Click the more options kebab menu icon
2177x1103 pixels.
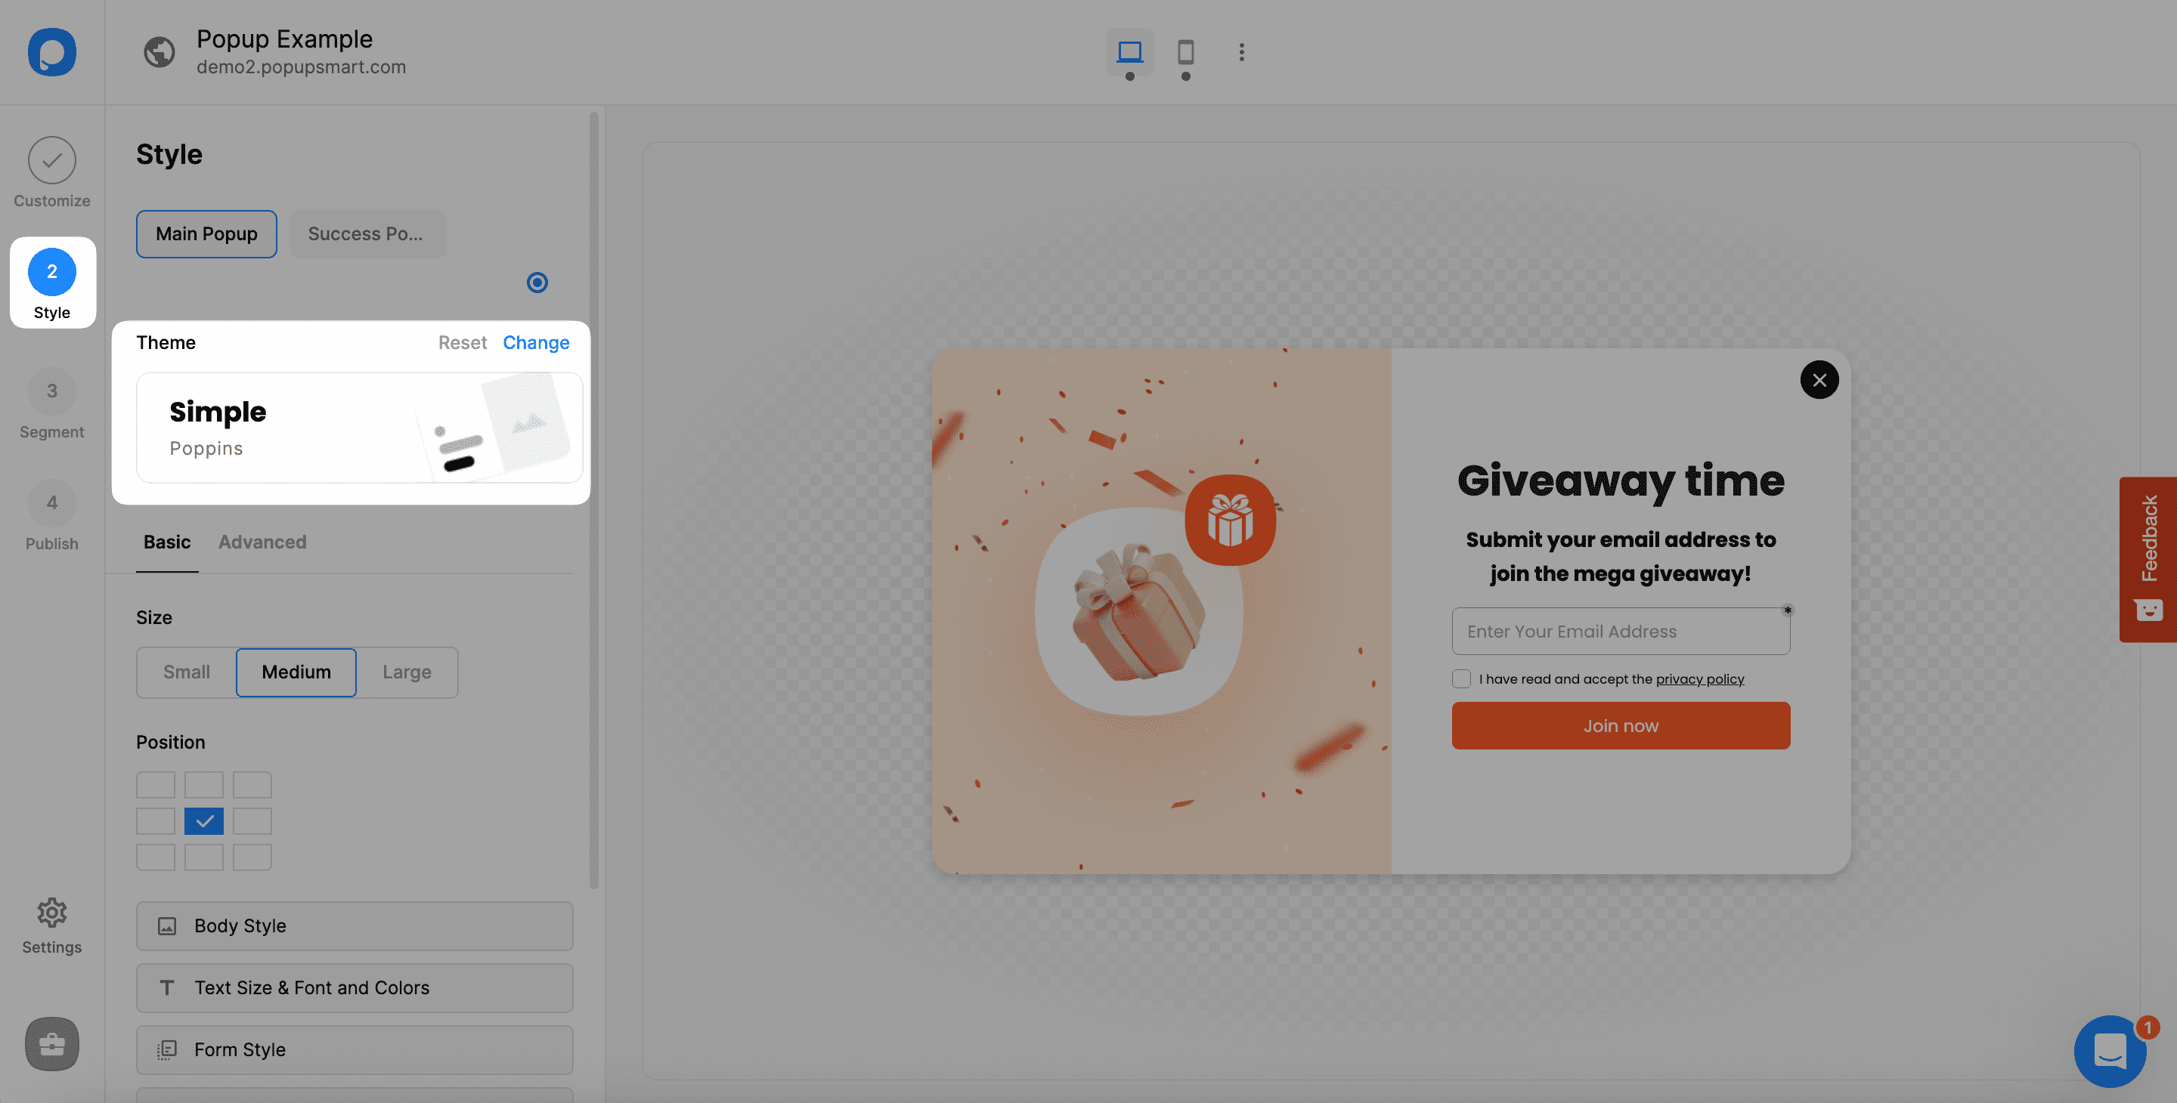click(x=1241, y=52)
